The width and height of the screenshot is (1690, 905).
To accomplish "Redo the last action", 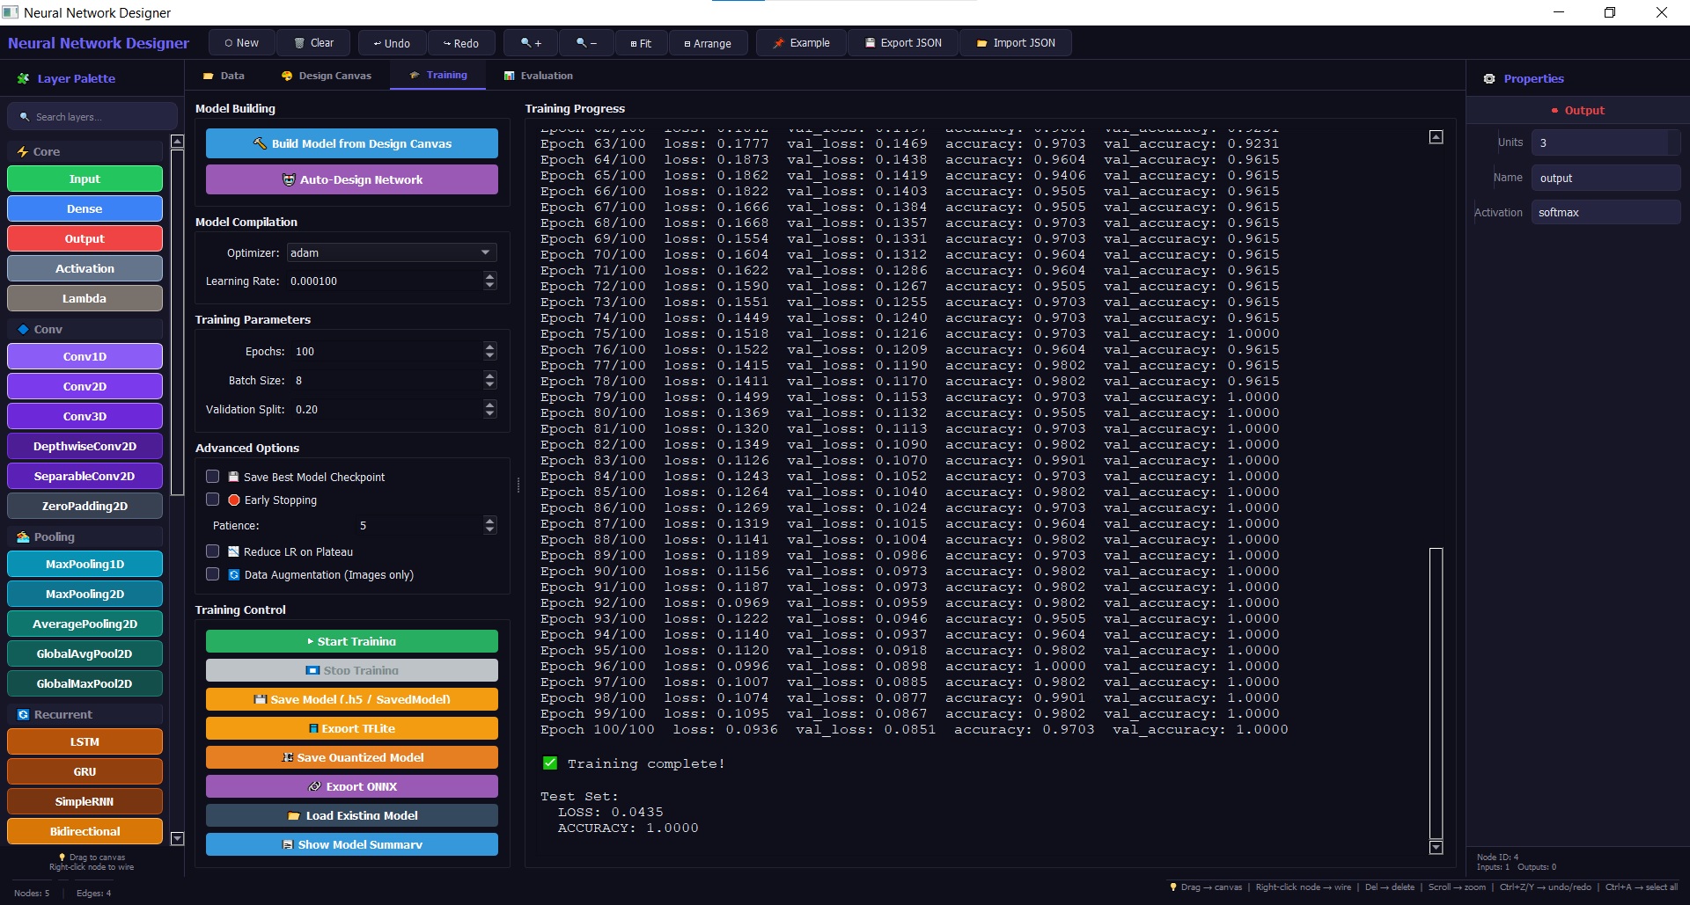I will 461,43.
